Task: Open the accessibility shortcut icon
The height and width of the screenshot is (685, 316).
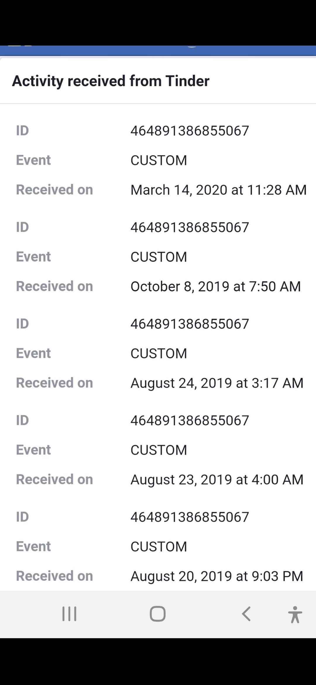Action: click(x=295, y=614)
